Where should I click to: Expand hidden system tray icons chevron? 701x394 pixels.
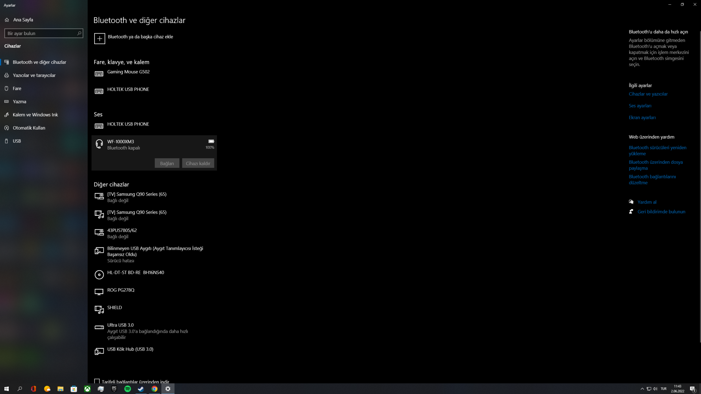pos(642,389)
